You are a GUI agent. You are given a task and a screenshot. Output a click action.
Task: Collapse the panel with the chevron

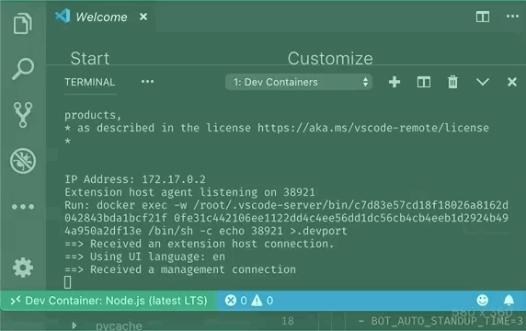click(483, 82)
